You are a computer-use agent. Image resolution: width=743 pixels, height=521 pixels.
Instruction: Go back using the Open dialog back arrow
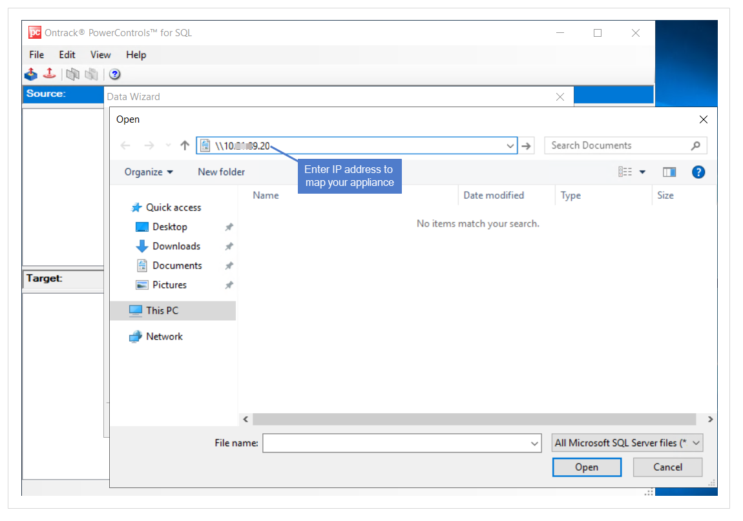point(125,145)
